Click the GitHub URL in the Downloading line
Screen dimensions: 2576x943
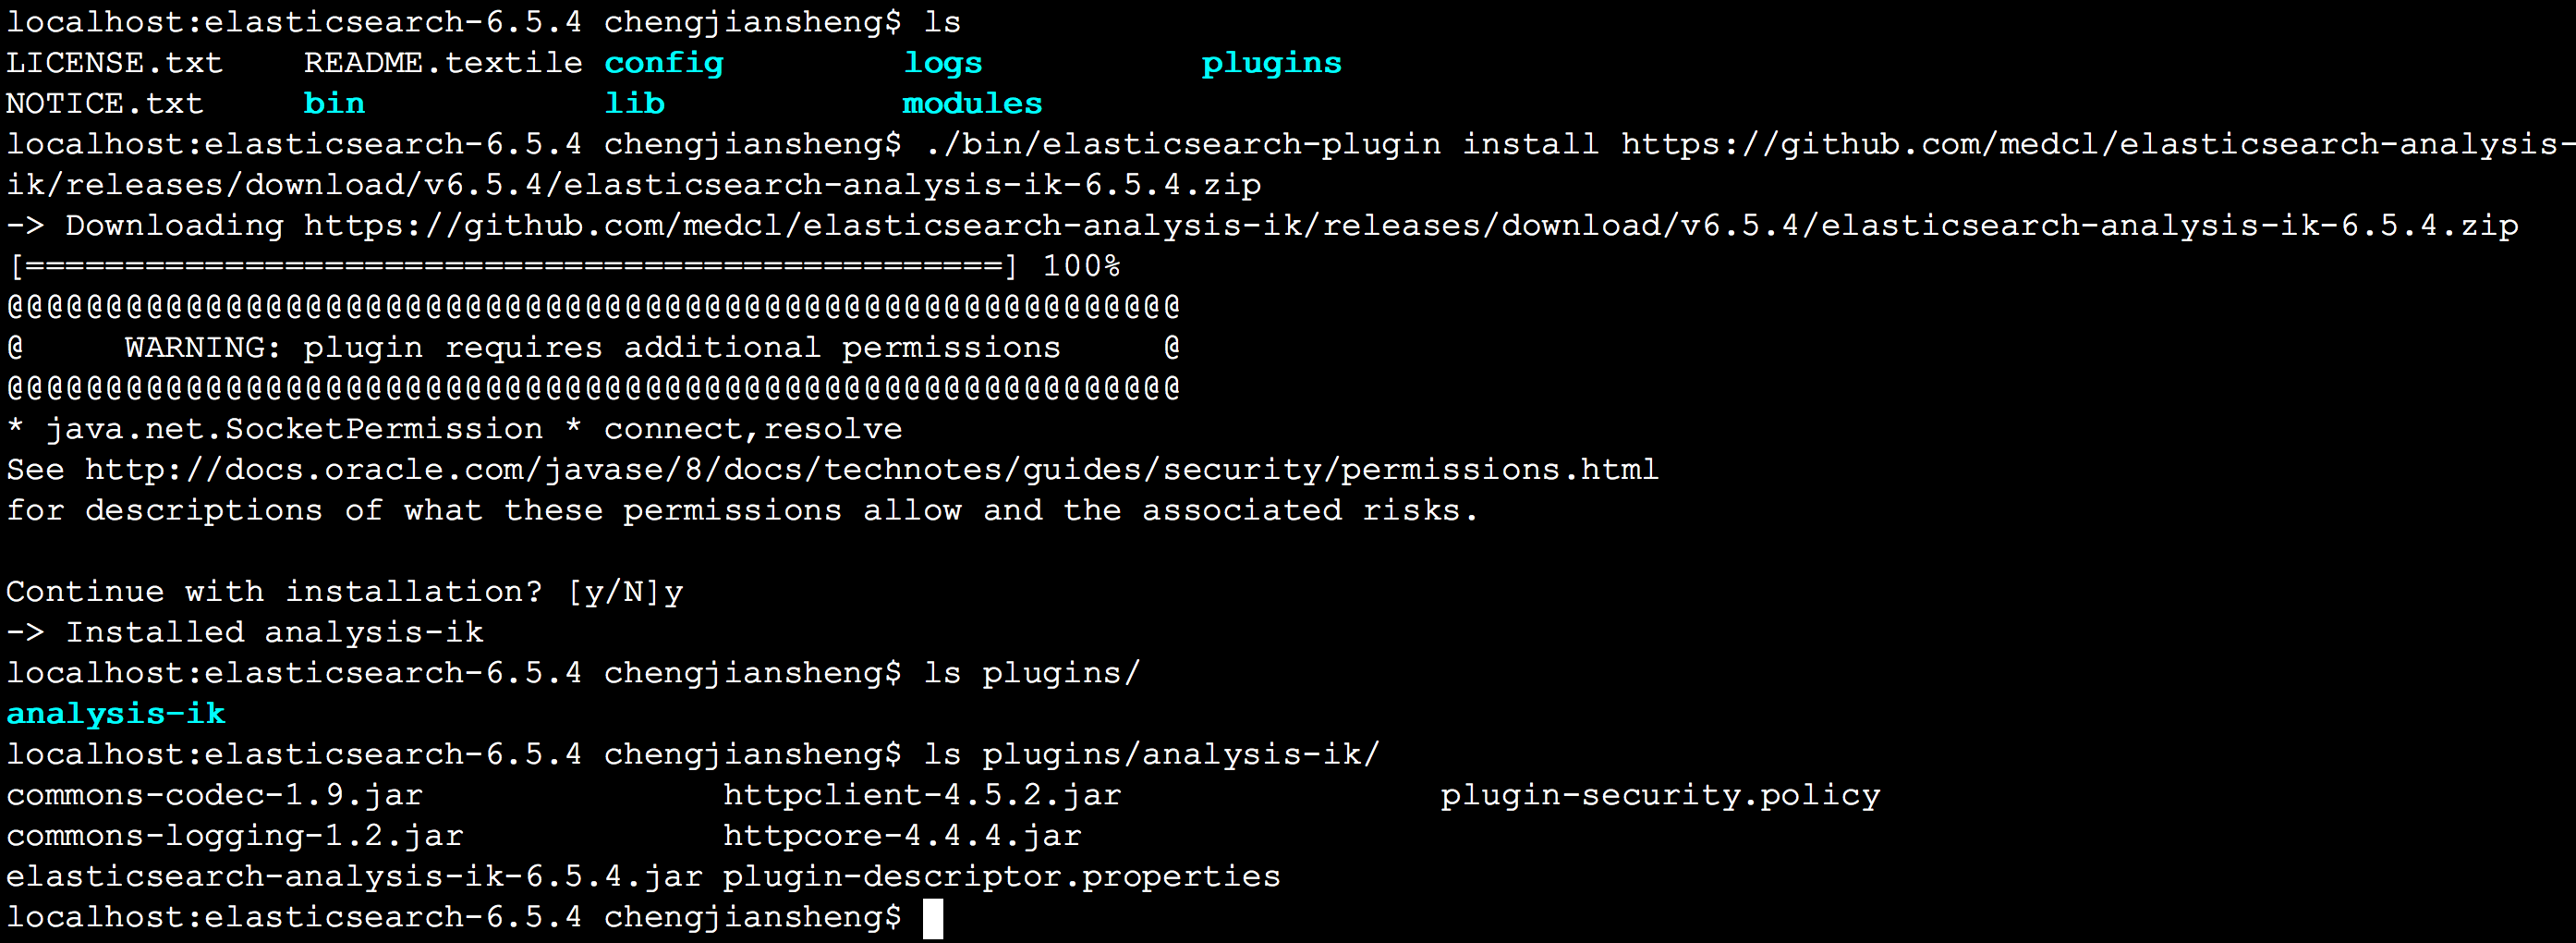click(x=1410, y=226)
